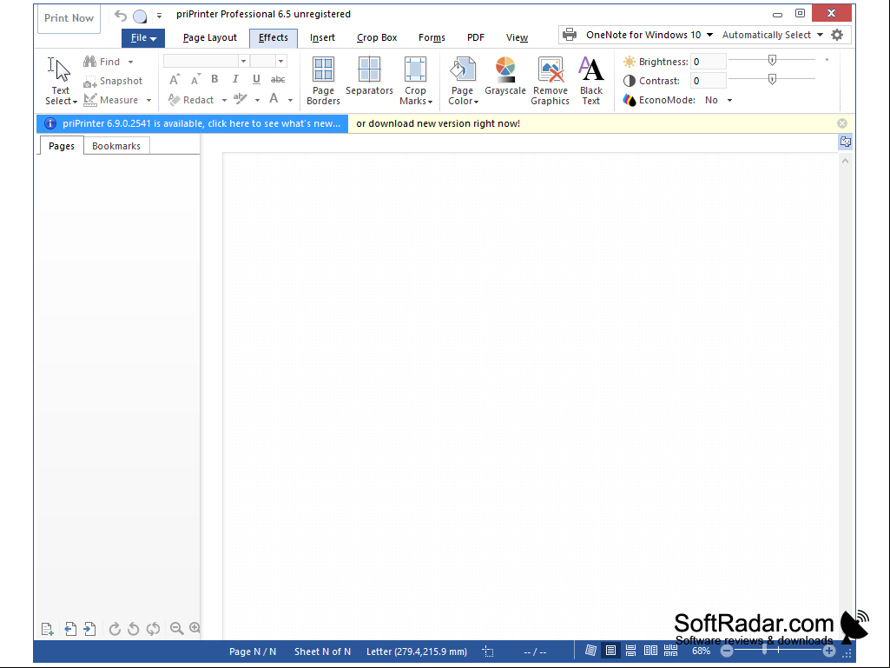Activate the Snapshot camera tool

[113, 81]
